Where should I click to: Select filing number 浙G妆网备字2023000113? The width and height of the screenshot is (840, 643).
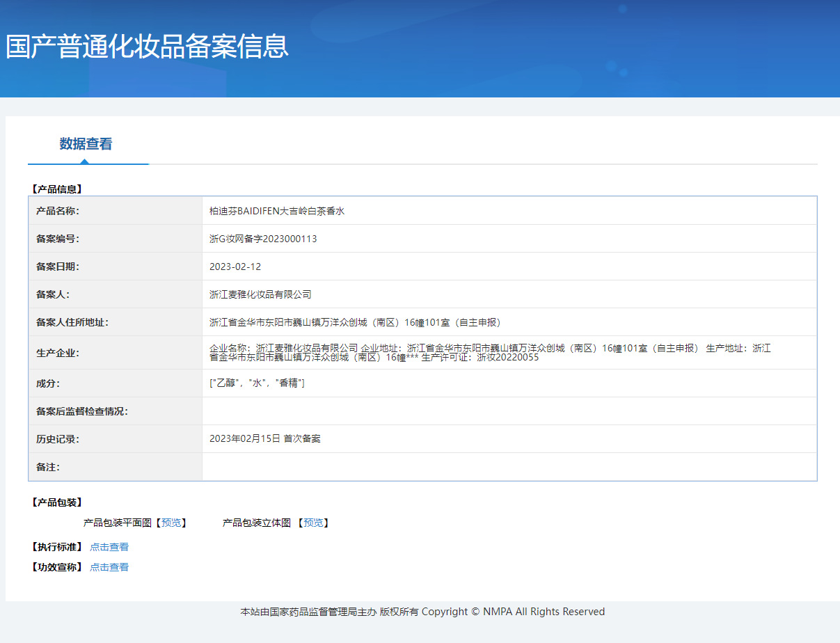tap(263, 239)
